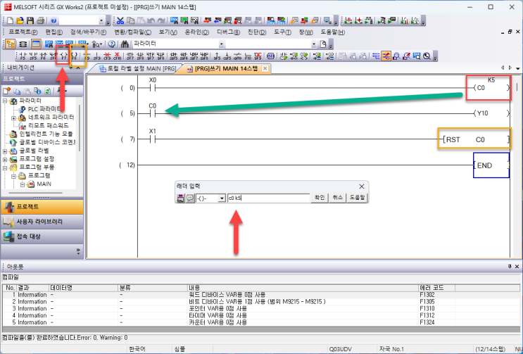This screenshot has width=523, height=354.
Task: Draw vertical line using sF9 icon
Action: pos(97,56)
